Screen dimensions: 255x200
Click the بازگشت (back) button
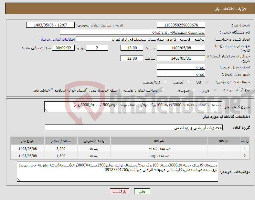[x=120, y=192]
